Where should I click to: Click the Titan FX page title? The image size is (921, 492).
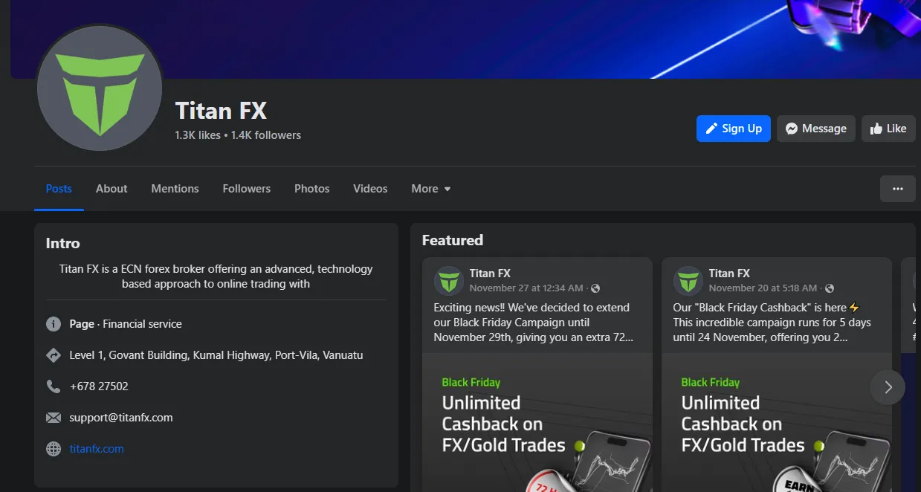(221, 111)
